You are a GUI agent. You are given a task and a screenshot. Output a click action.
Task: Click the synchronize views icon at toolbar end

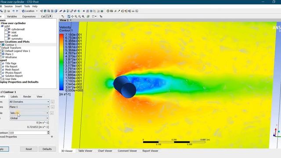(x=101, y=16)
